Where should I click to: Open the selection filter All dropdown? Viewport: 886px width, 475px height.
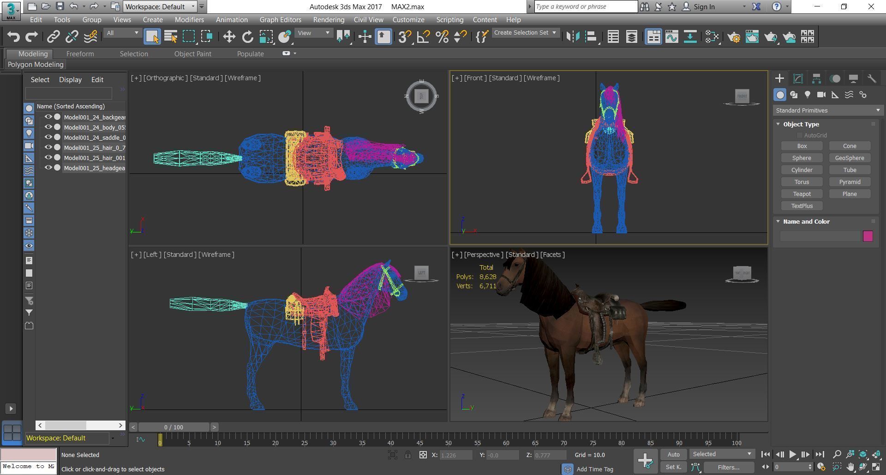[x=122, y=33]
